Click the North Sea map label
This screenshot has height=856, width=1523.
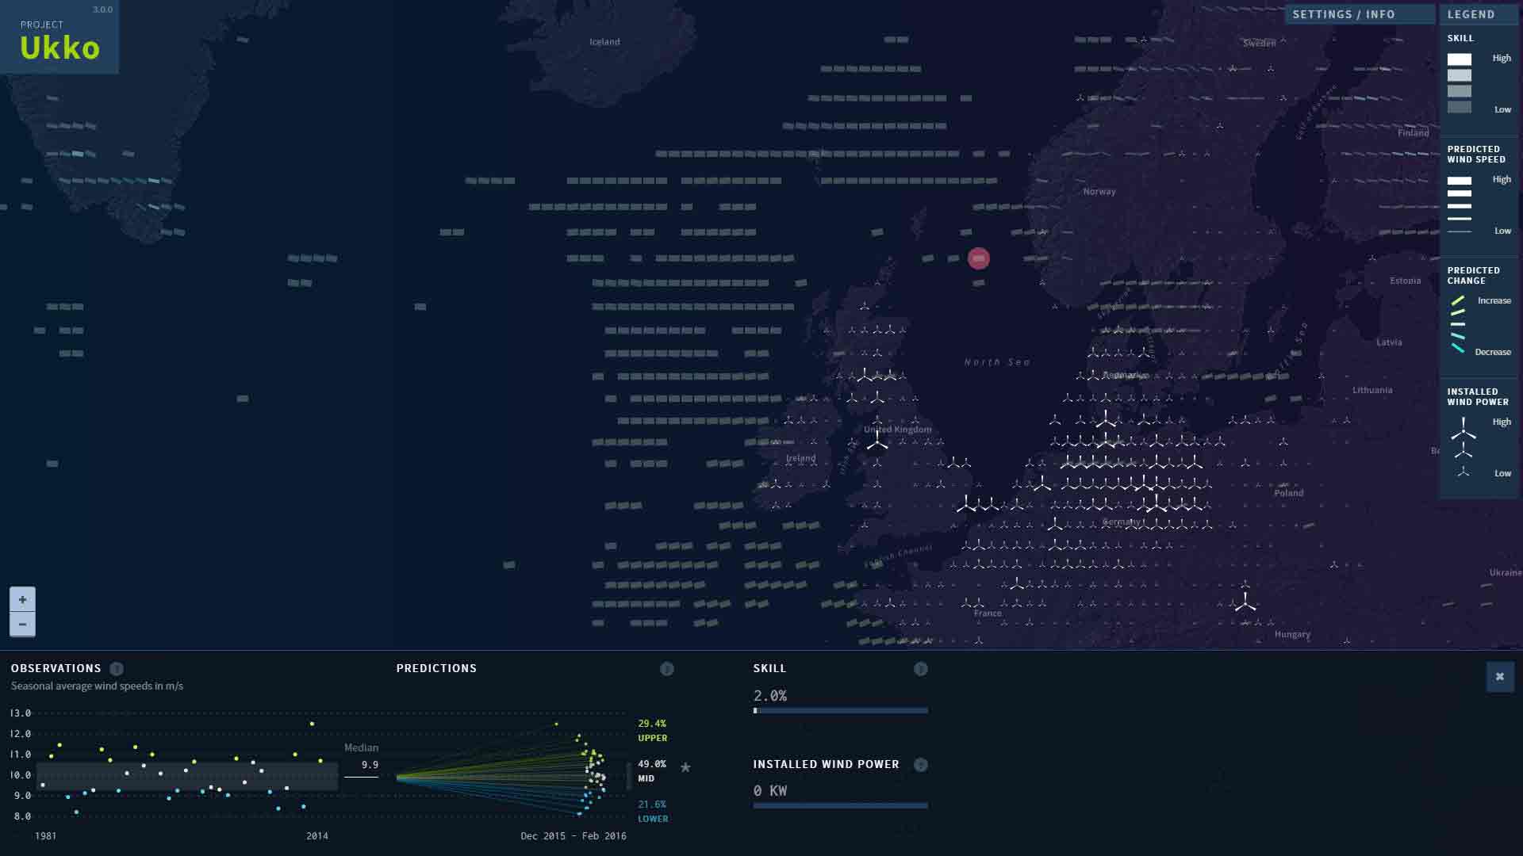[997, 362]
